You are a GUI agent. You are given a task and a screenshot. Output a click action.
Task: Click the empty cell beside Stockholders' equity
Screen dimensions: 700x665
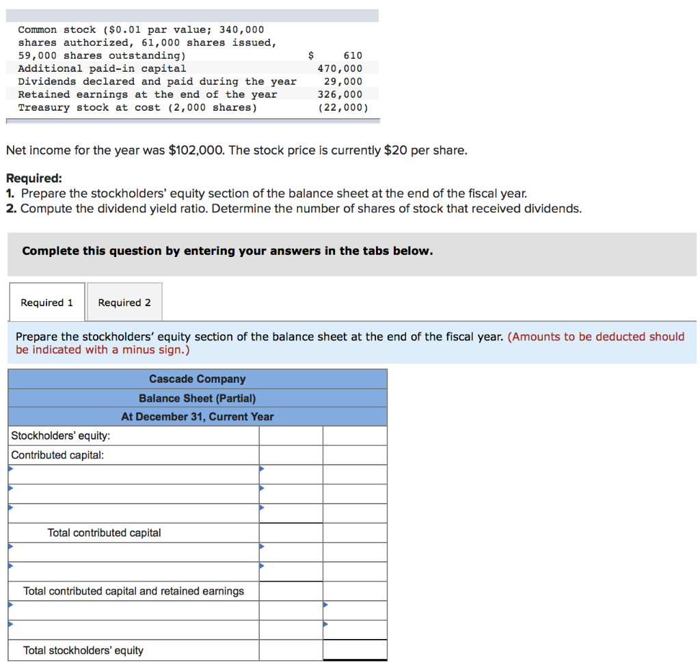point(290,435)
